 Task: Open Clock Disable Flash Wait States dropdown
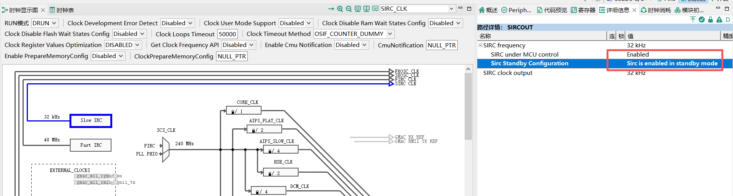[129, 34]
